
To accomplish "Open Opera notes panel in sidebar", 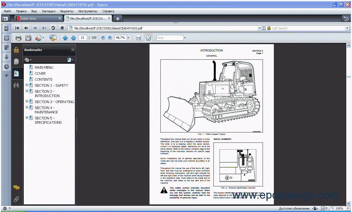I will click(x=6, y=48).
